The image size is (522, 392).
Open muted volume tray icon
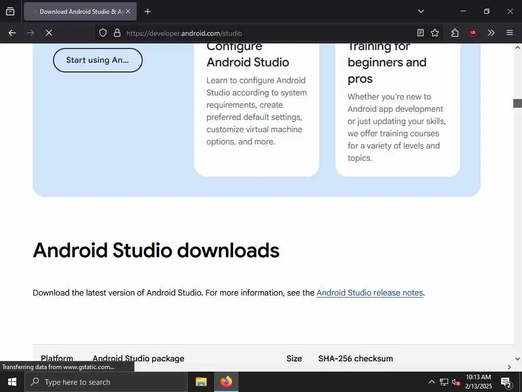pyautogui.click(x=456, y=382)
